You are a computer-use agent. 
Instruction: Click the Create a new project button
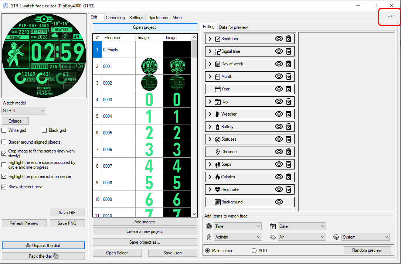pos(145,232)
